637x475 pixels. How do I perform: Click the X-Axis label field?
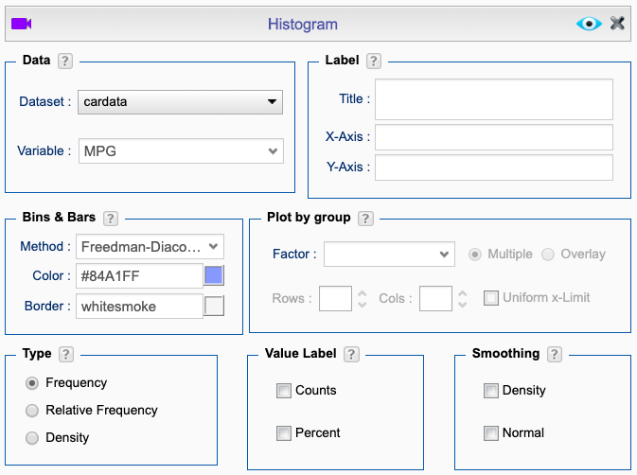pyautogui.click(x=493, y=137)
